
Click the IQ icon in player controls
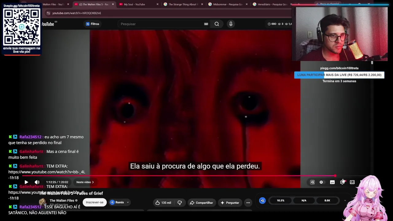pyautogui.click(x=312, y=182)
